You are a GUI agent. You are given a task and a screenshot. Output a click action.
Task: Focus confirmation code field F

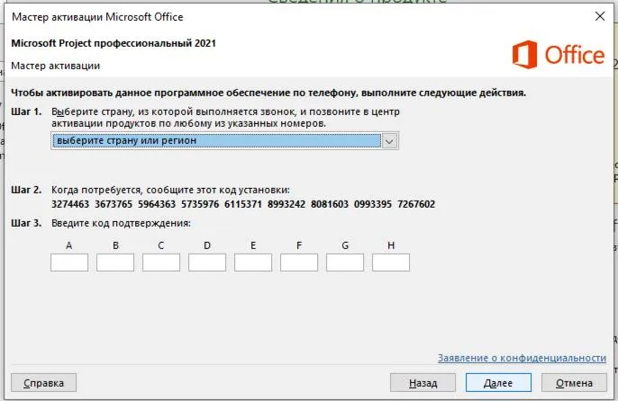point(299,263)
